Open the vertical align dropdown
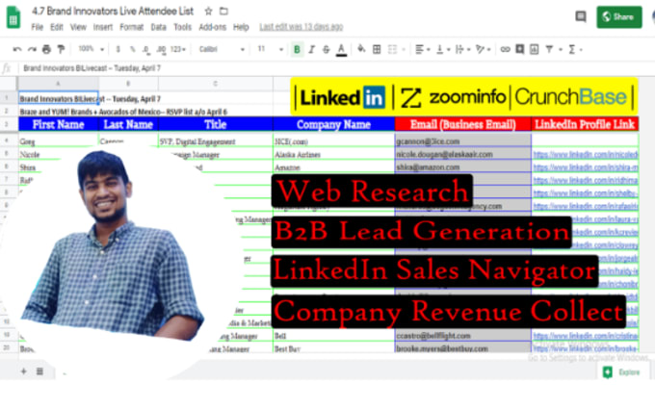Viewport: 655px width, 409px height. pos(442,49)
